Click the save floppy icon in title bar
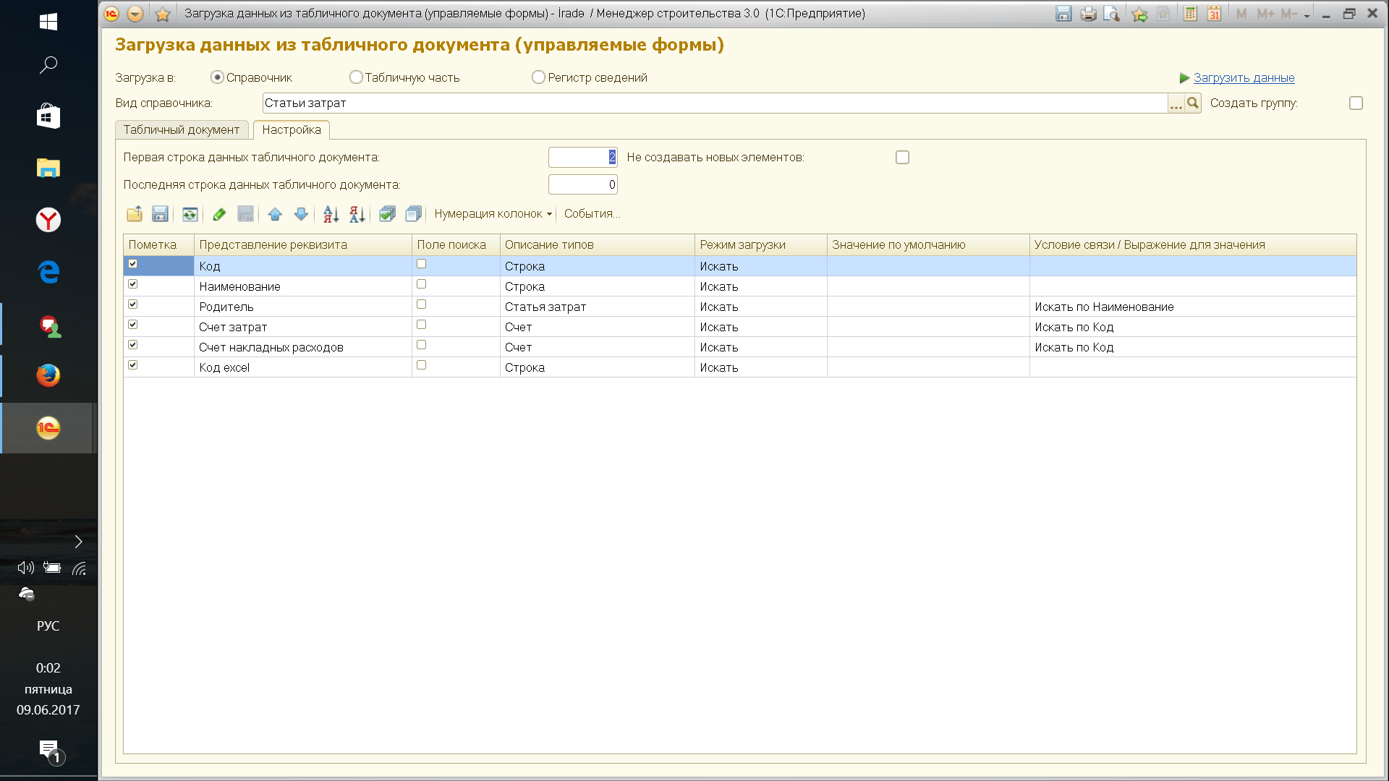Image resolution: width=1389 pixels, height=781 pixels. coord(1063,14)
